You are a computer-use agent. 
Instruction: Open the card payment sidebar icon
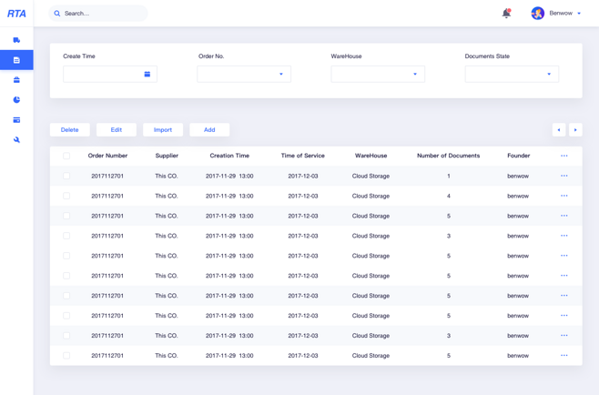click(x=16, y=120)
